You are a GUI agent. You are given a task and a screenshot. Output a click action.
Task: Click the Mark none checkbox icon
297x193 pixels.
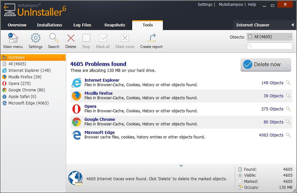(125, 38)
